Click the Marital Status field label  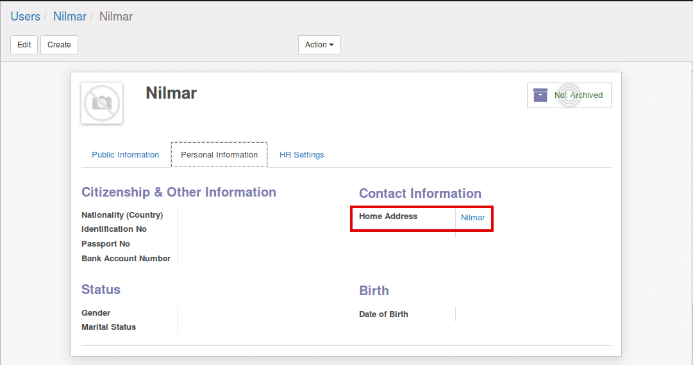108,327
